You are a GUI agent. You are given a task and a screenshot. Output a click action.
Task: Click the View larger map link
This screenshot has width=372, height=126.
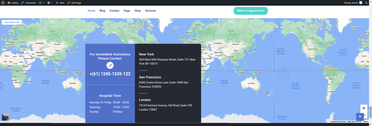click(x=12, y=22)
